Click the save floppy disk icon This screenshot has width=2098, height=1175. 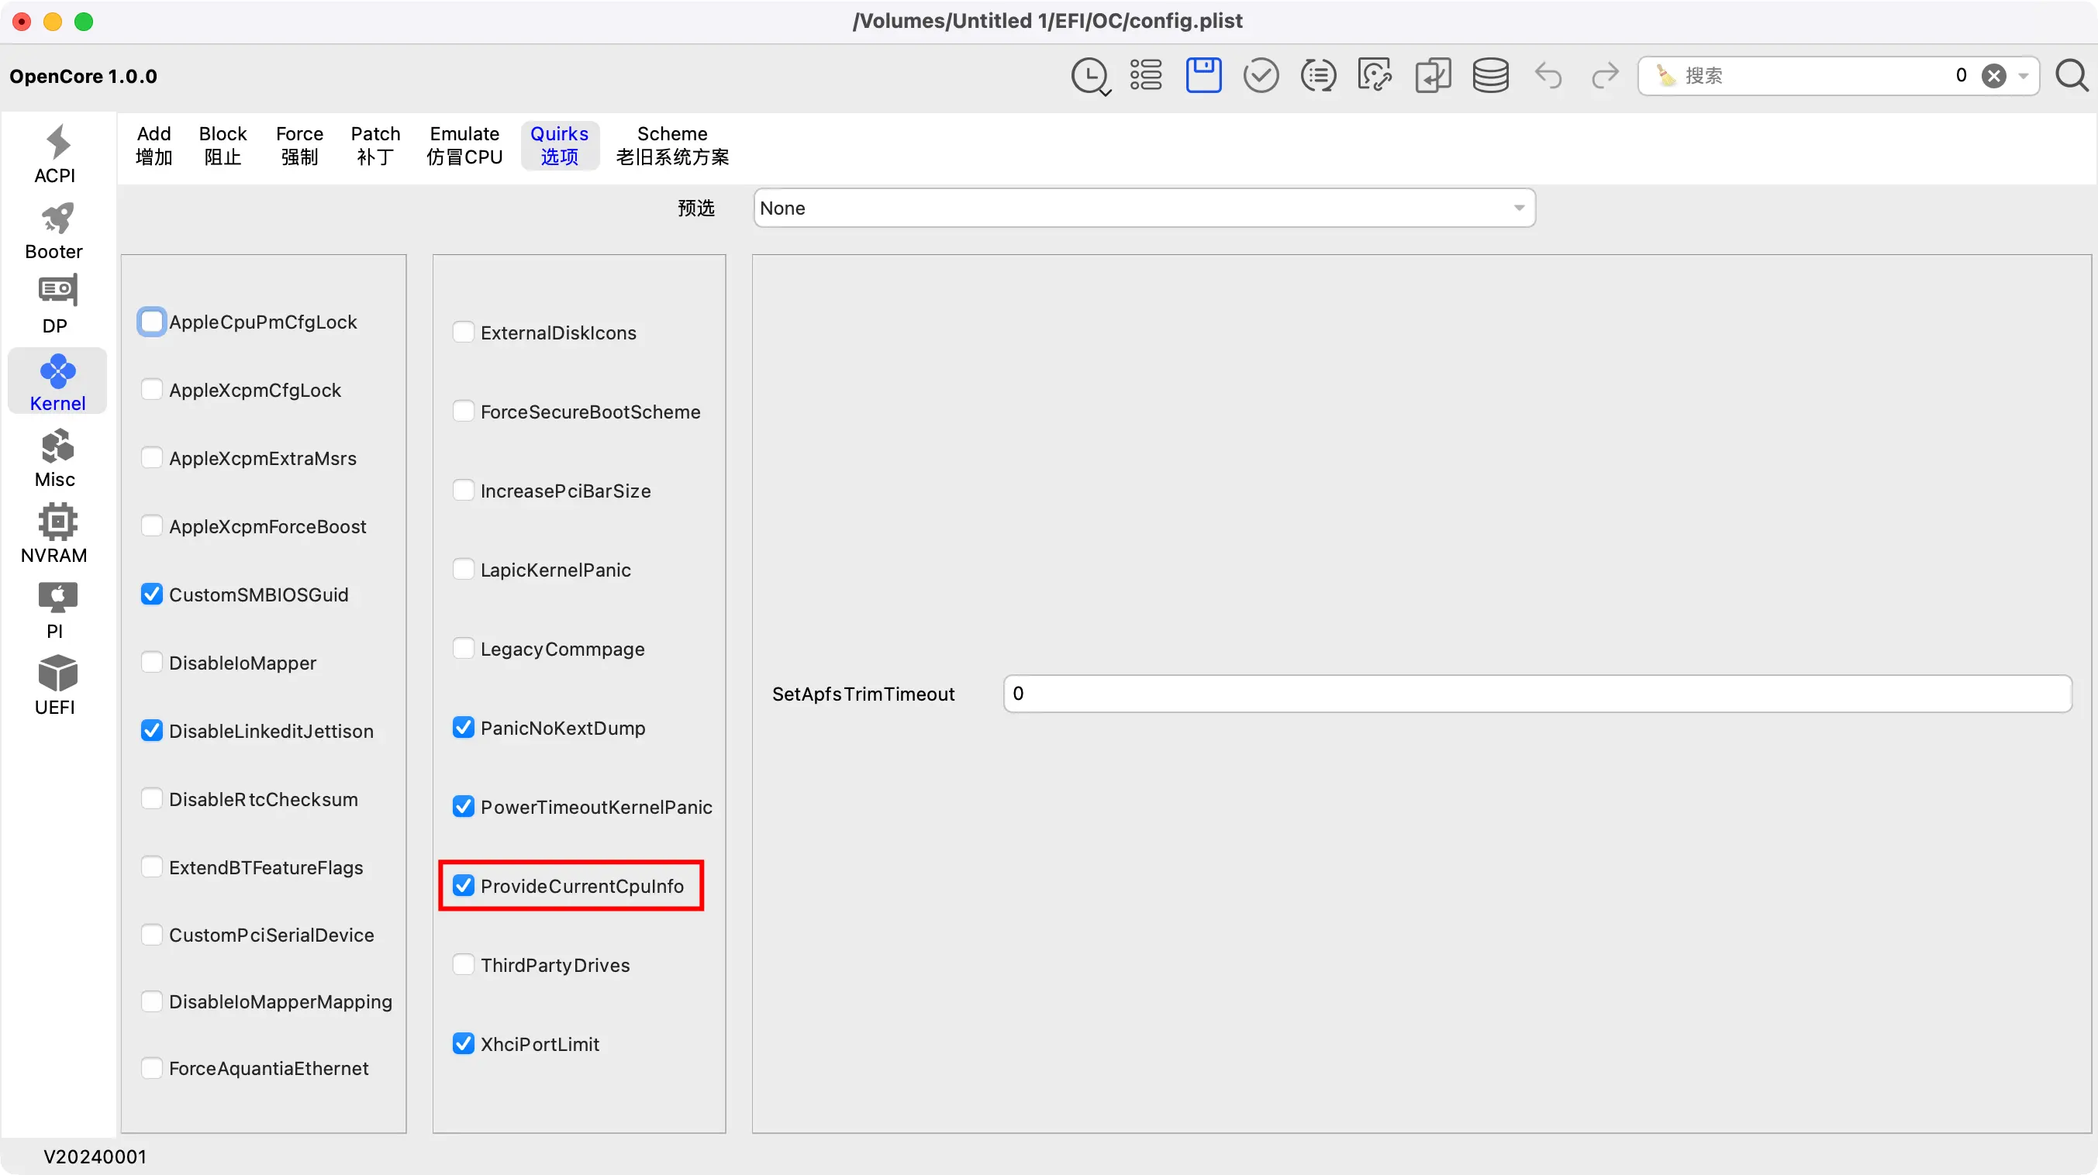point(1203,76)
